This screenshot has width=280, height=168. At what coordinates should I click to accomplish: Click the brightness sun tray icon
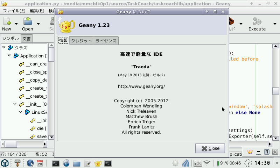click(175, 163)
